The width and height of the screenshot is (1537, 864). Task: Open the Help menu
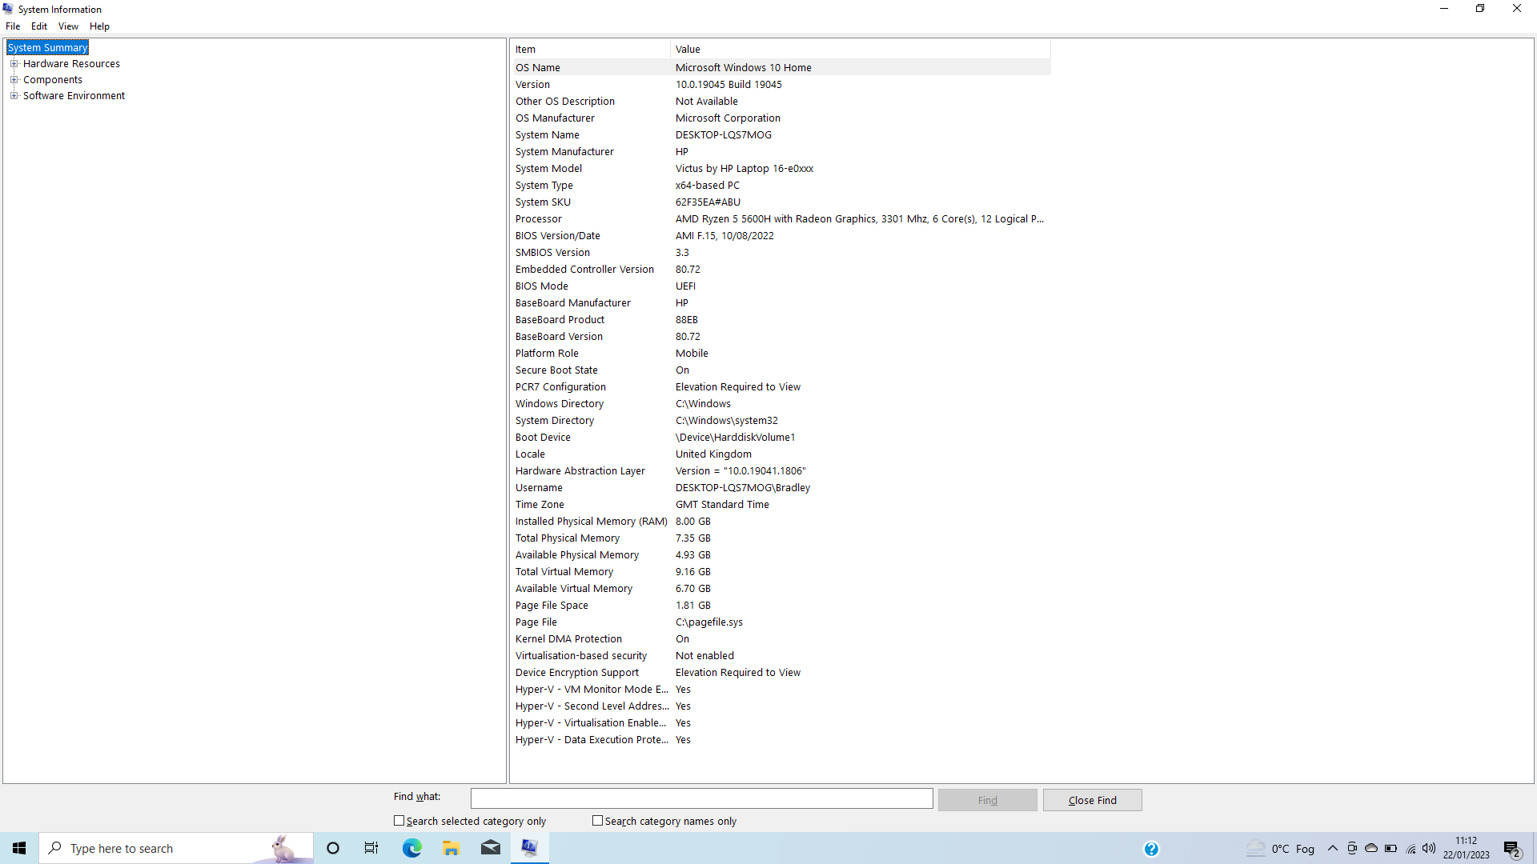click(x=99, y=26)
